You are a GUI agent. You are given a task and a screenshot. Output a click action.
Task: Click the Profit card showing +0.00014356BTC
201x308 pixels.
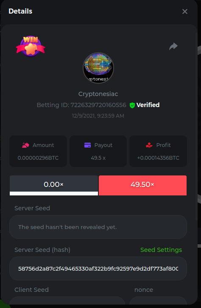(x=158, y=151)
